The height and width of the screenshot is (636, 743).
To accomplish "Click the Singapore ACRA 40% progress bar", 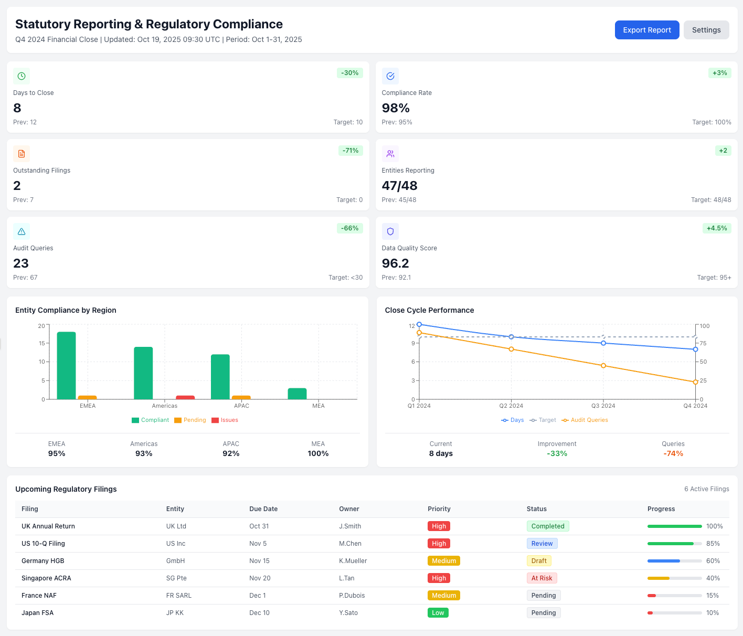I will [x=675, y=578].
